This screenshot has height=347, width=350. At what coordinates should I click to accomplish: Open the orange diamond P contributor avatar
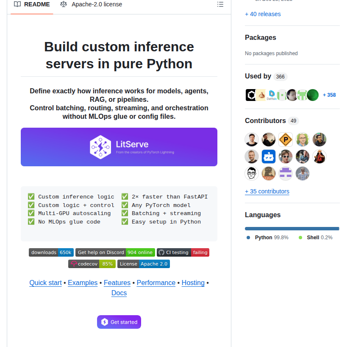286,140
